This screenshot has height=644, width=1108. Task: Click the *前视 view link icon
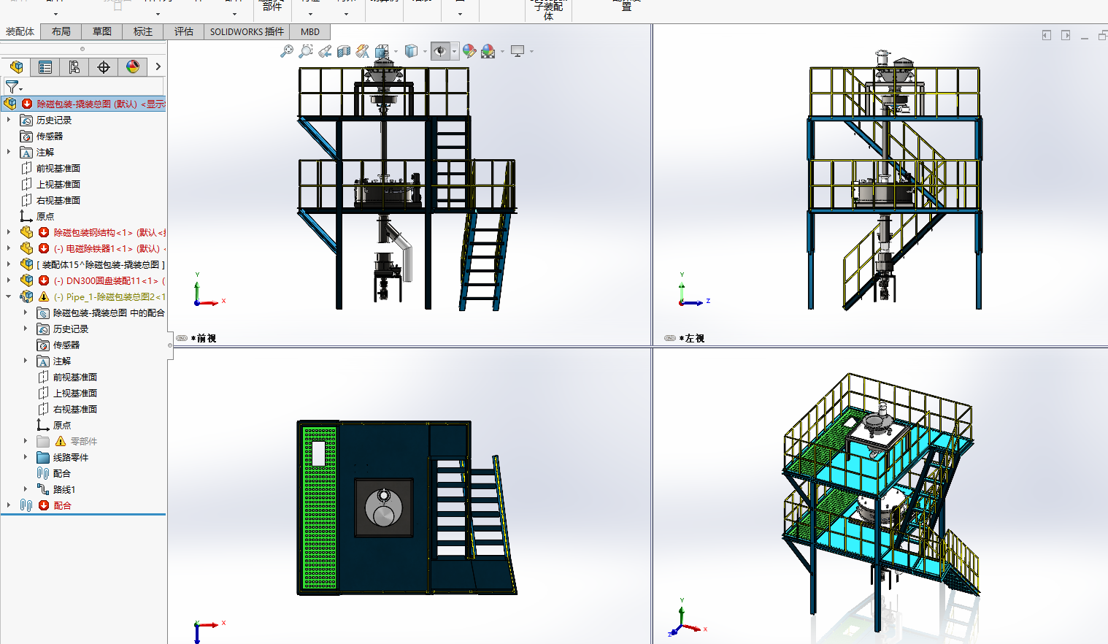pos(182,338)
